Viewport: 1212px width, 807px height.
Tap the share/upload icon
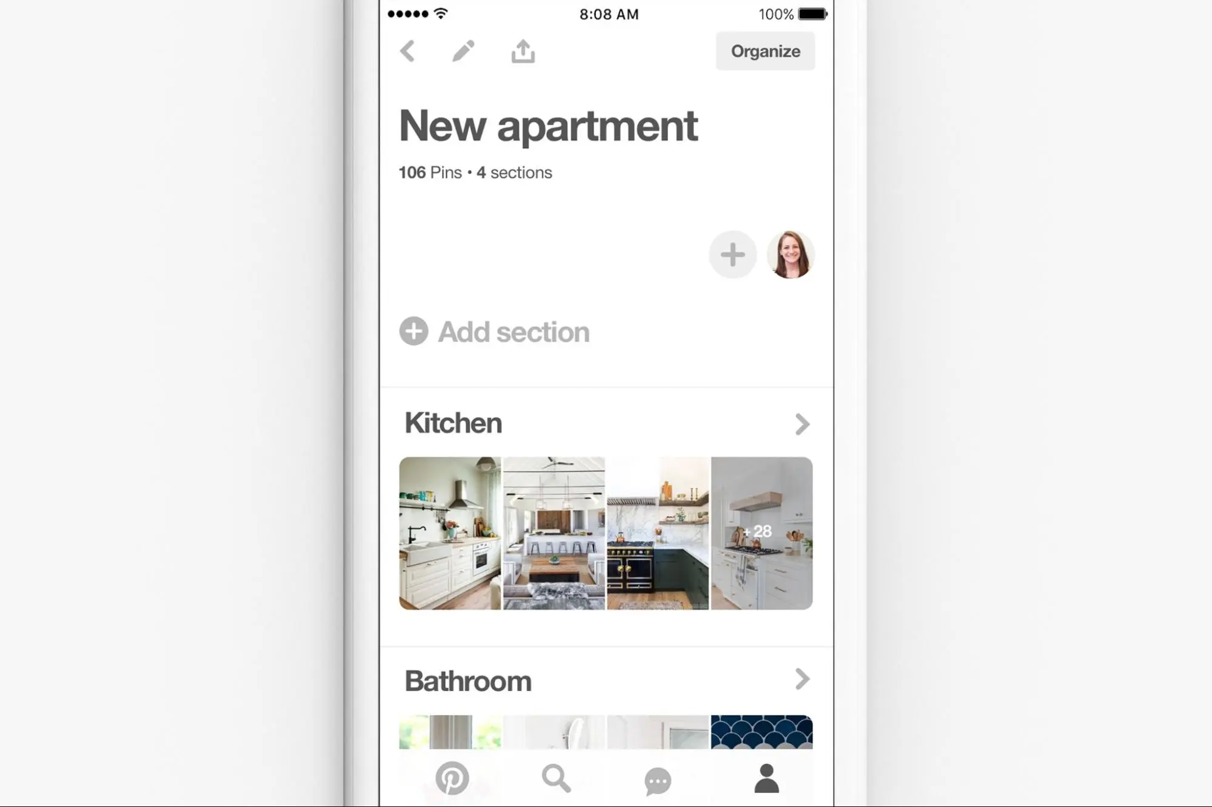522,52
